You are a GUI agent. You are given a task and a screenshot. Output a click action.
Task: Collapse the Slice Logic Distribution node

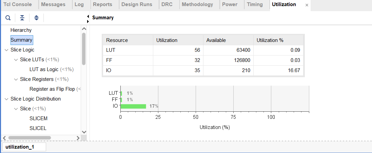(x=6, y=99)
